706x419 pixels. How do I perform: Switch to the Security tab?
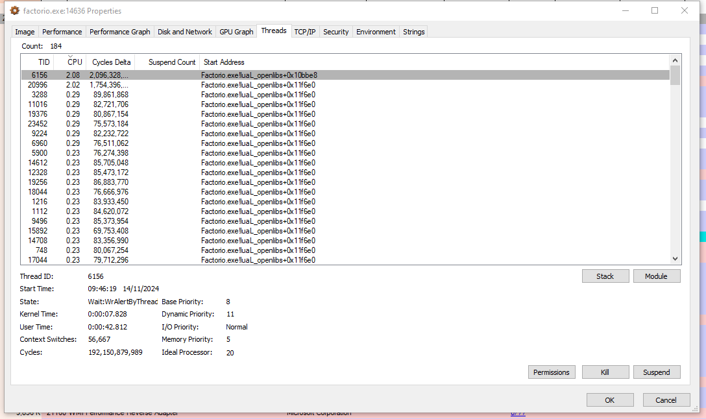point(336,32)
